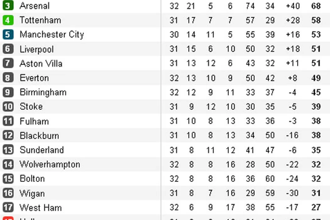The height and width of the screenshot is (220, 330).
Task: Click the position 17 badge beside West Ham
Action: pos(8,207)
